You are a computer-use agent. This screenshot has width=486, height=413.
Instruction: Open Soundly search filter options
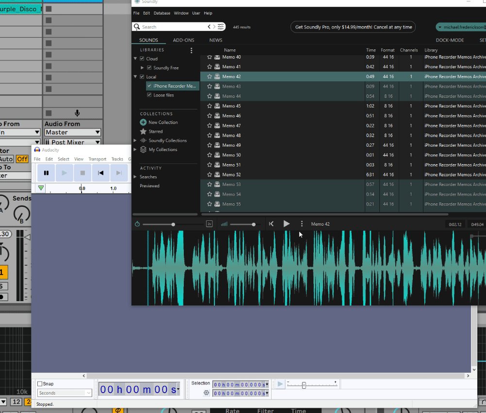[221, 27]
